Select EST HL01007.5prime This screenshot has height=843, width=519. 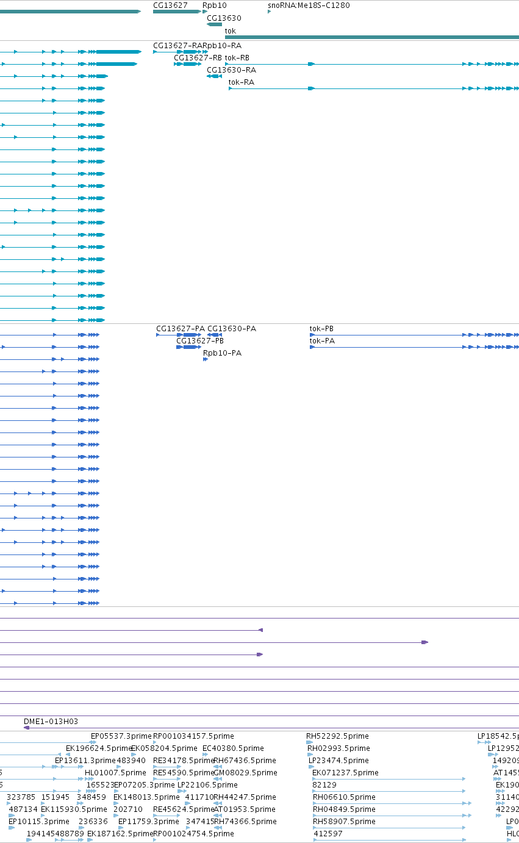tap(115, 772)
